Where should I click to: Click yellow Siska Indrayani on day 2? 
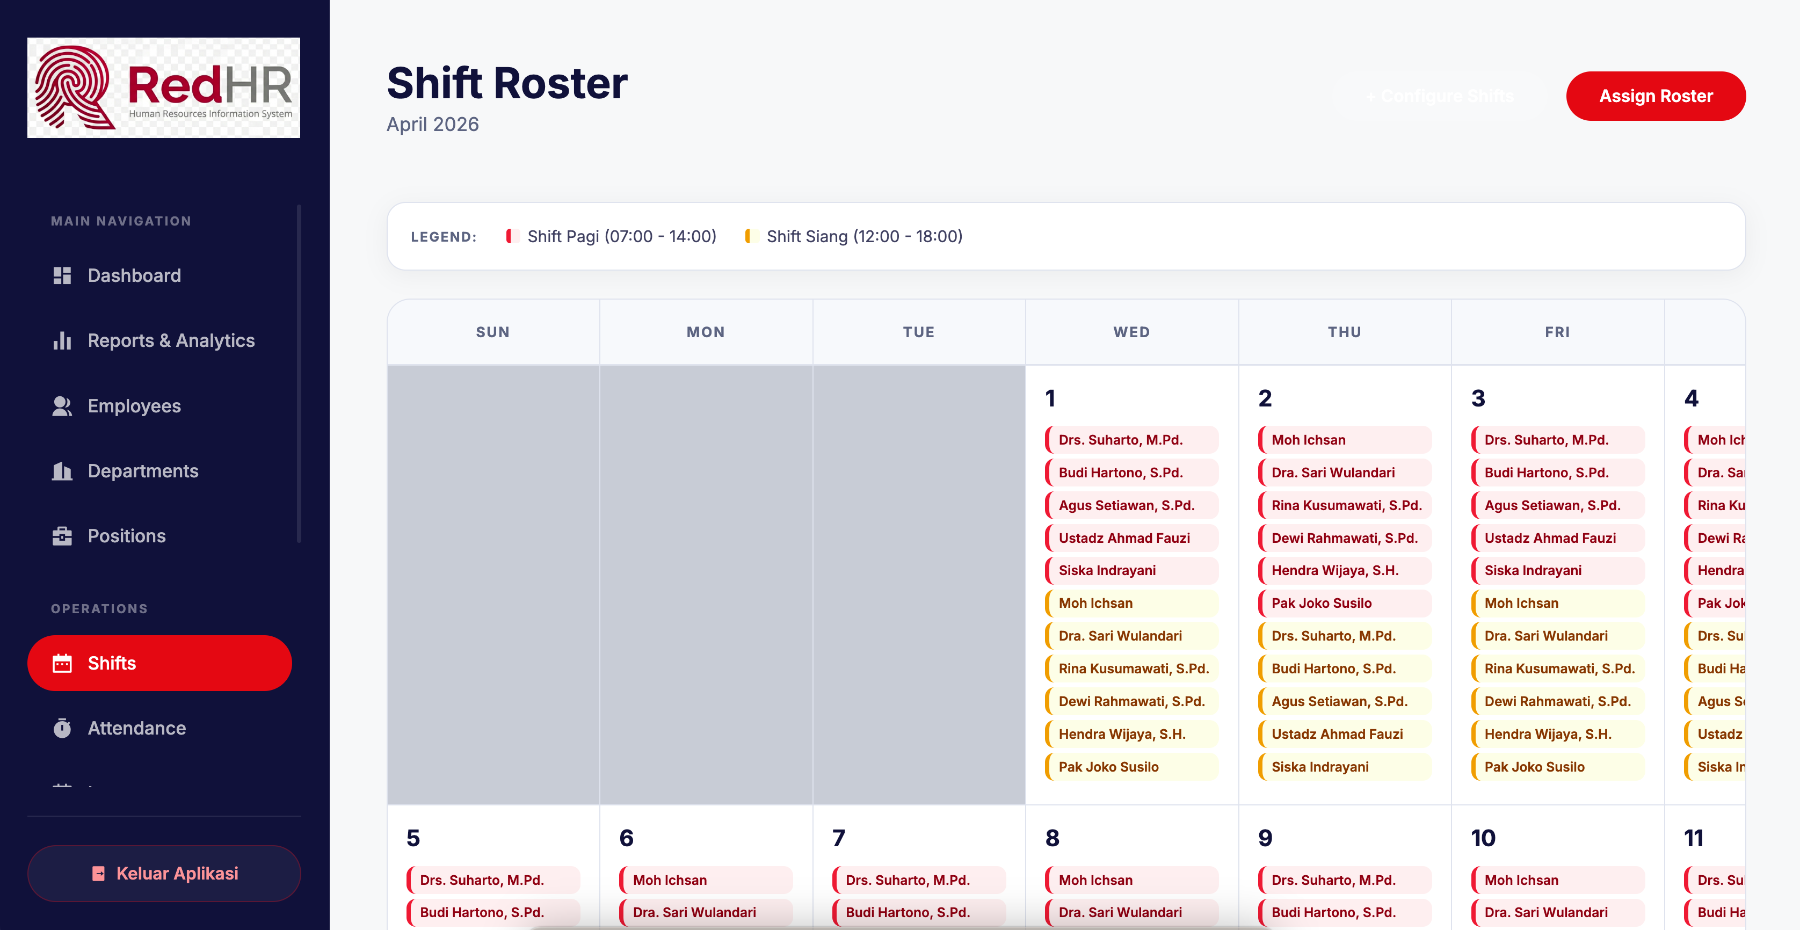[1345, 767]
